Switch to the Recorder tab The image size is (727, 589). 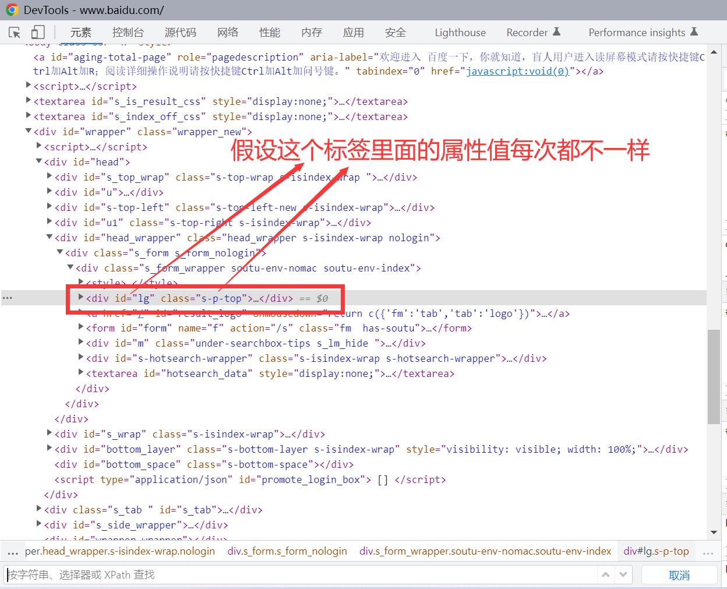click(527, 33)
